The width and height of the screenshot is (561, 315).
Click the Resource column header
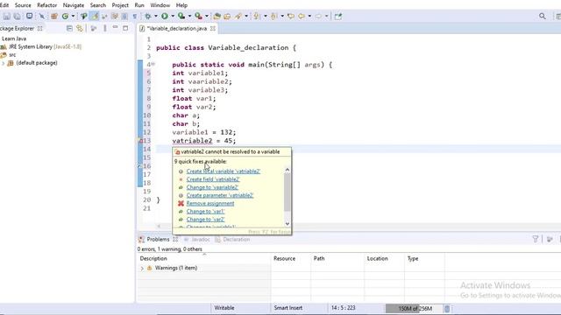[x=284, y=259]
